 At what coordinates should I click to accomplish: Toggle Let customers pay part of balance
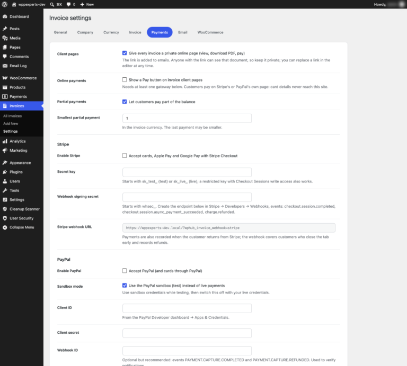[125, 102]
